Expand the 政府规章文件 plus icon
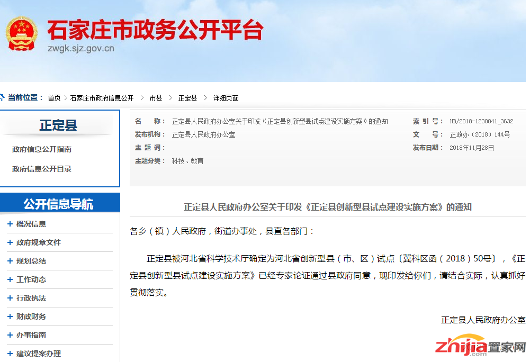Image resolution: width=530 pixels, height=362 pixels. [x=10, y=242]
